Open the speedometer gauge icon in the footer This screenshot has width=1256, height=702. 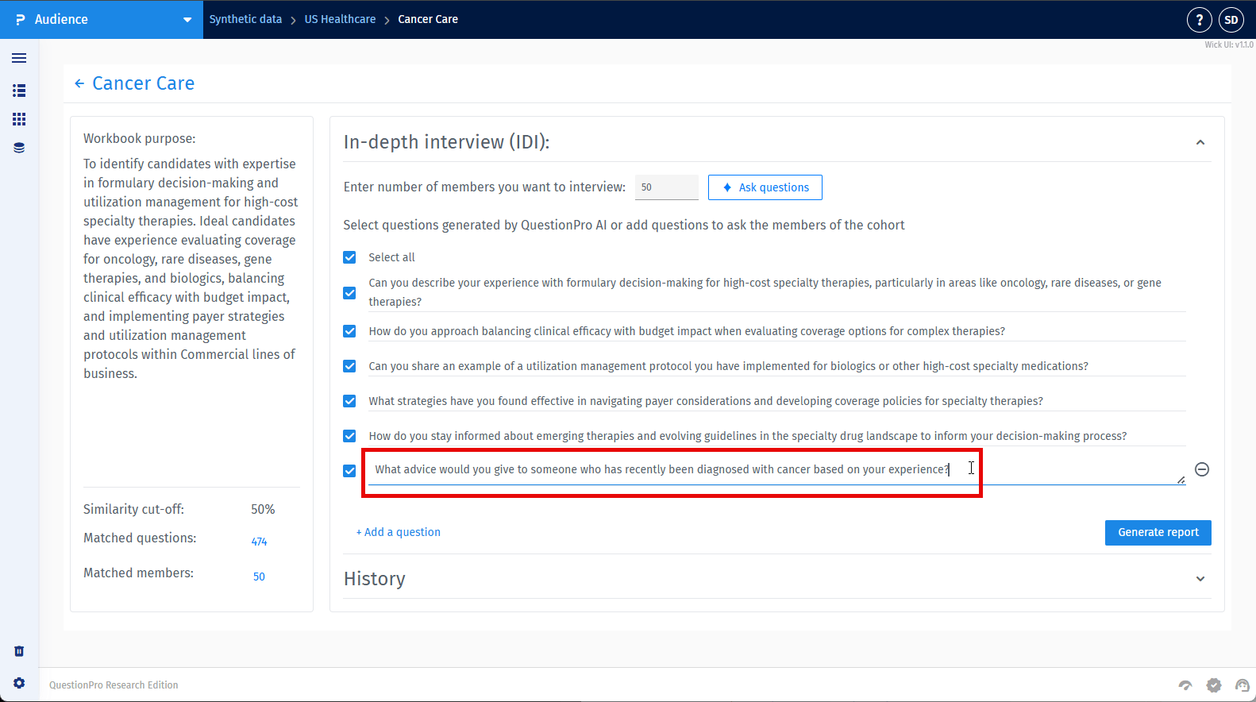(1185, 685)
